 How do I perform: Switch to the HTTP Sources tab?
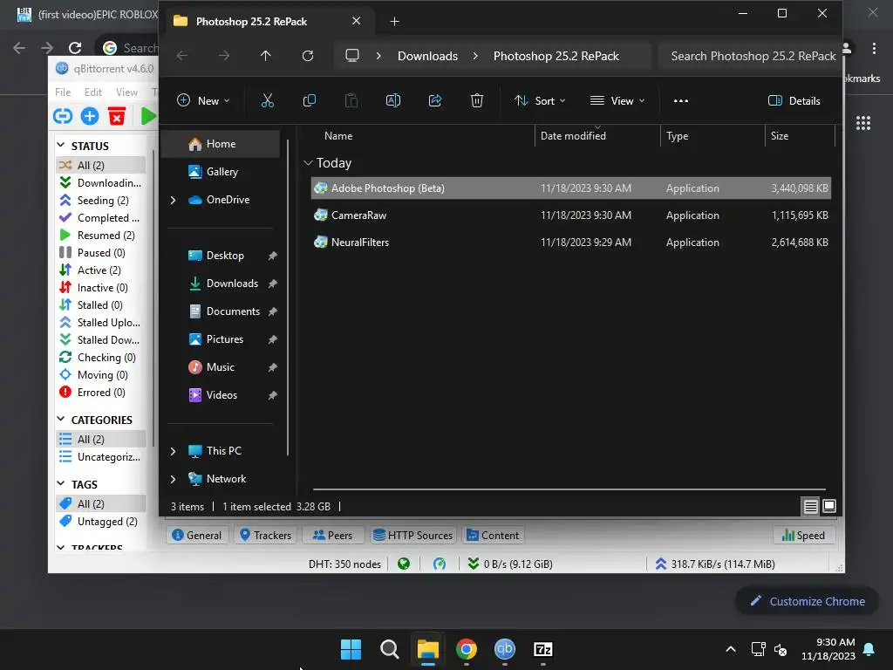point(412,535)
